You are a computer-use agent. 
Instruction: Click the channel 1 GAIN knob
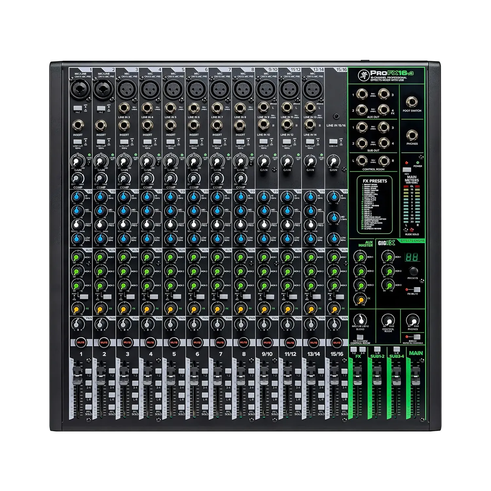pyautogui.click(x=78, y=161)
